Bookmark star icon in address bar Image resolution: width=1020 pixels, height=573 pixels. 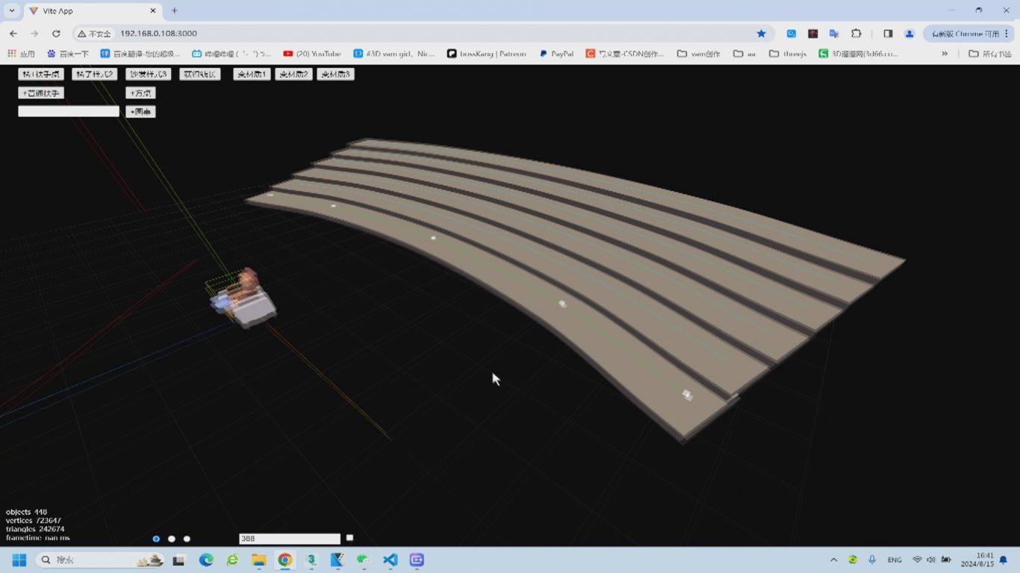tap(761, 34)
